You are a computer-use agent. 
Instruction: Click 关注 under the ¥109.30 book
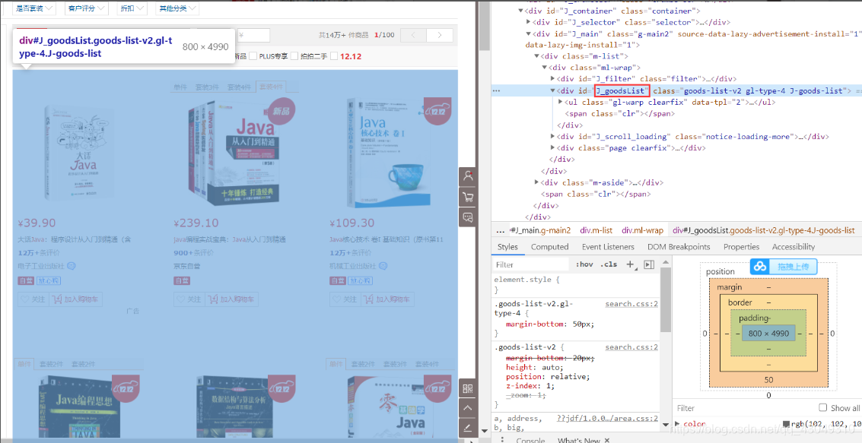pos(345,299)
